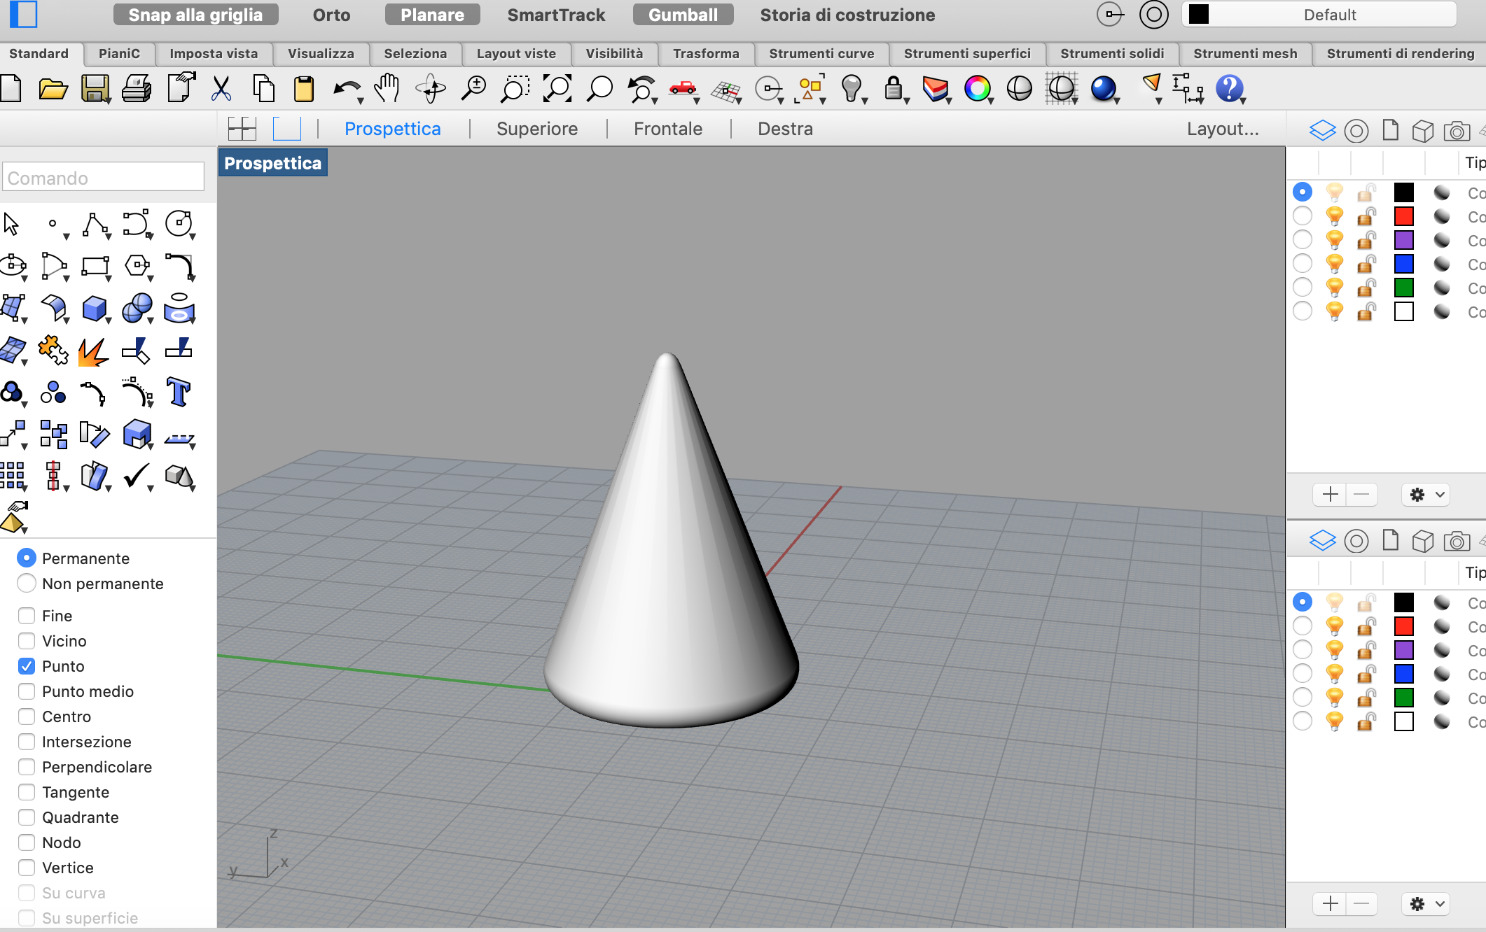Save the model with the floppy disk icon
This screenshot has width=1486, height=932.
tap(95, 89)
